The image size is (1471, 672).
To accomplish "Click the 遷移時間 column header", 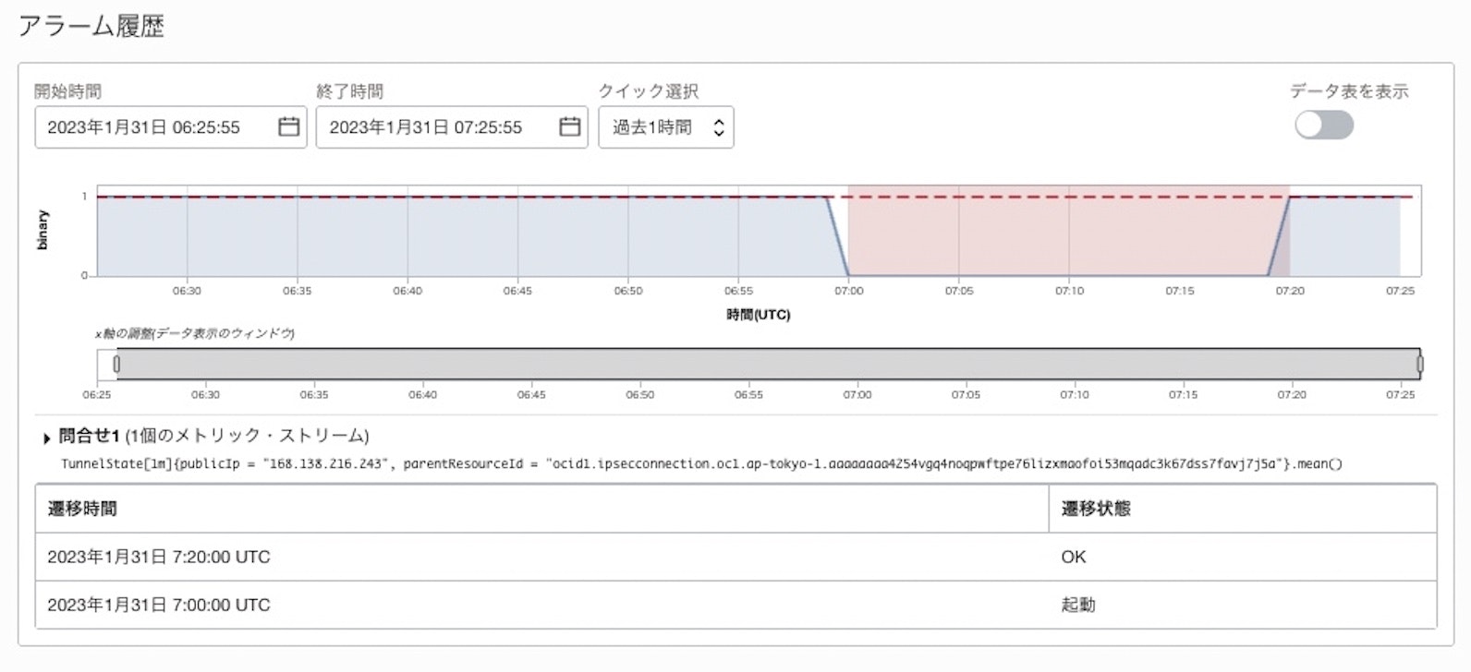I will coord(541,509).
